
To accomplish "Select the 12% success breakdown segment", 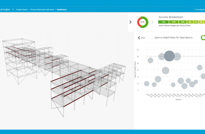I will pyautogui.click(x=173, y=22).
